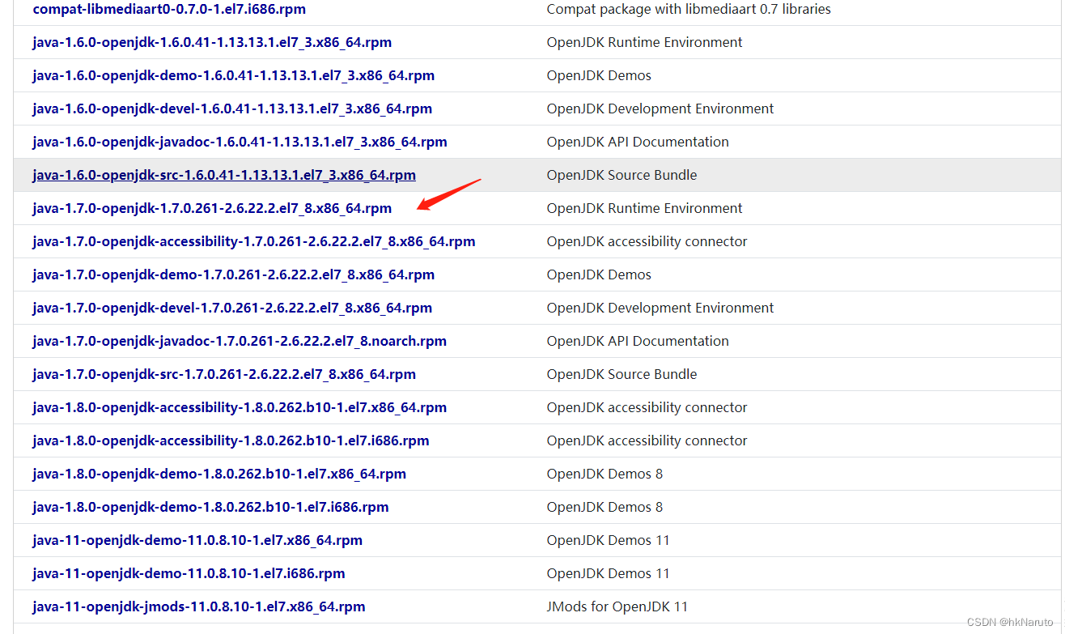Select 'OpenJDK Runtime Environment' in java-1.6.0 row
Image resolution: width=1065 pixels, height=634 pixels.
pyautogui.click(x=645, y=42)
